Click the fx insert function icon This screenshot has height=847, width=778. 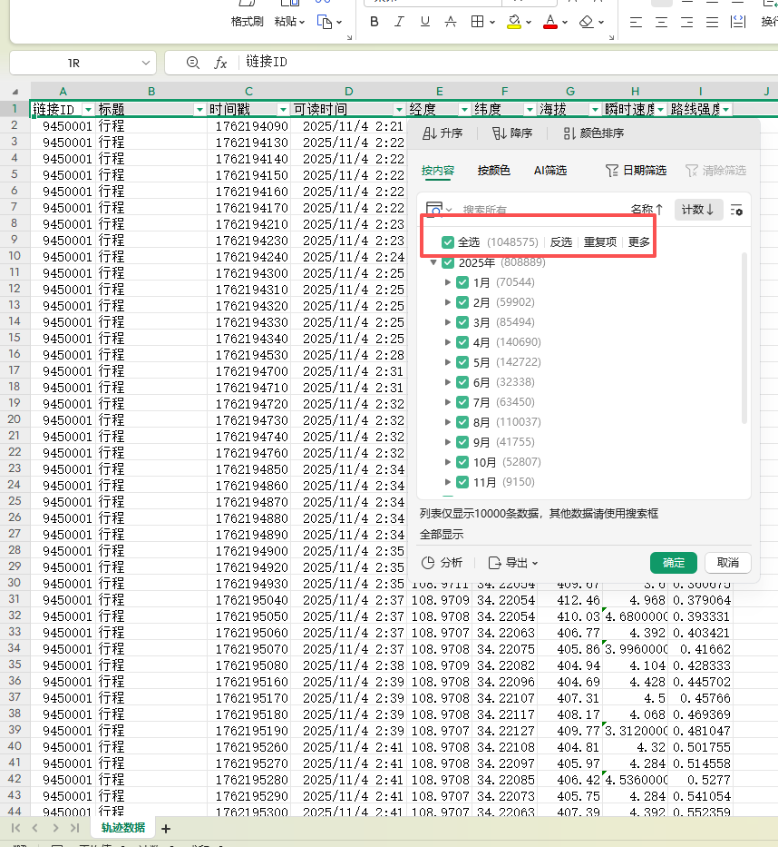click(x=220, y=63)
